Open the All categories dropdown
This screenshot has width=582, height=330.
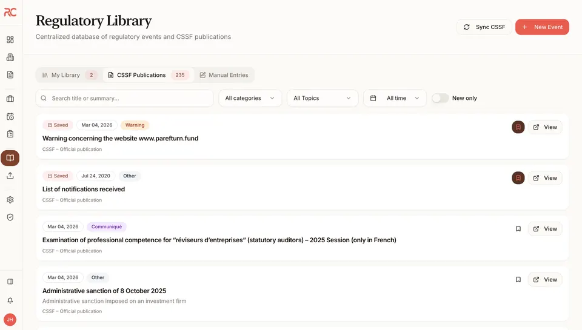click(250, 98)
